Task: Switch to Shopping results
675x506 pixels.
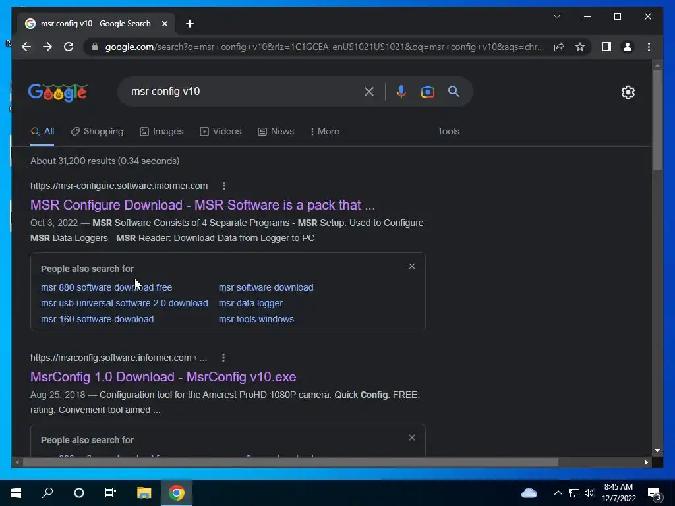Action: 97,132
